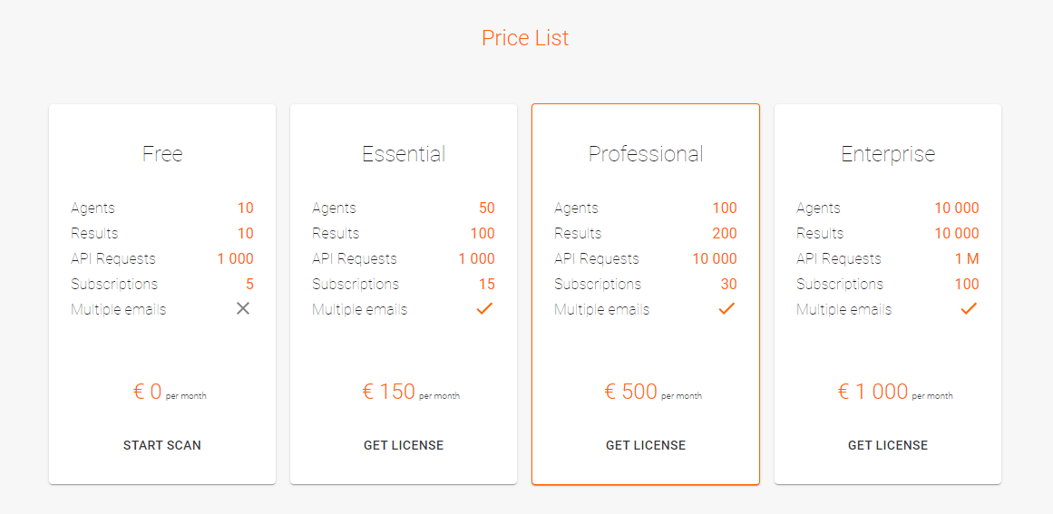
Task: Open Multiple emails link in Essential card
Action: [x=360, y=309]
